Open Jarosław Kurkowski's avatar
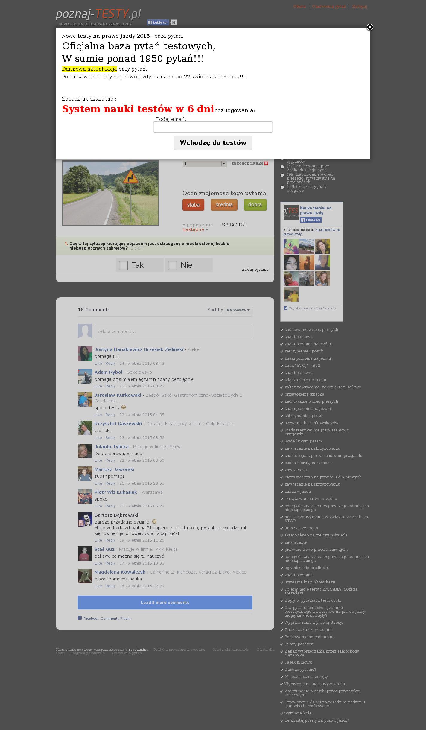426x730 pixels. coord(85,399)
